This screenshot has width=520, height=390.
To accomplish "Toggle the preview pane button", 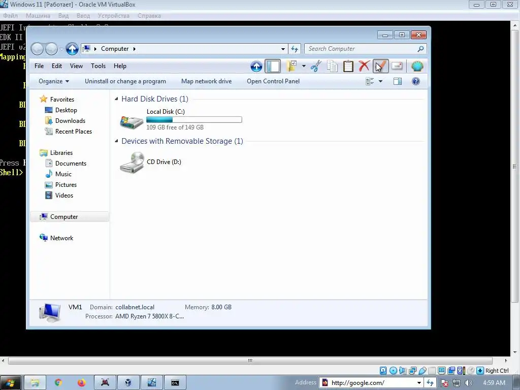I will (397, 81).
